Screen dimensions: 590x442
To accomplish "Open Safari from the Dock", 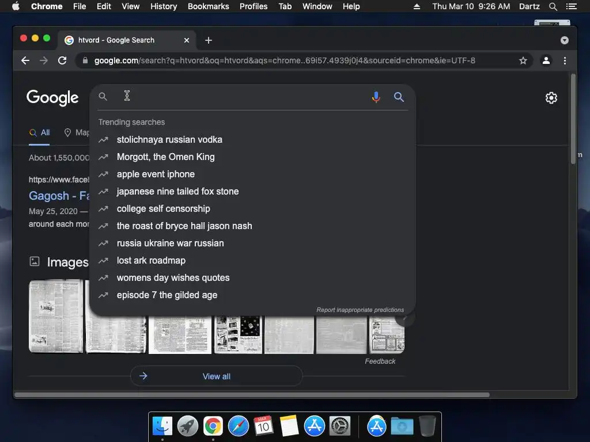I will (238, 426).
